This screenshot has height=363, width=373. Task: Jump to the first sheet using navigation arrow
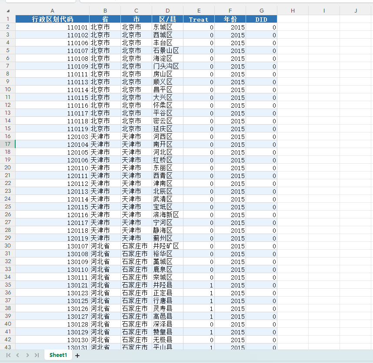point(8,355)
